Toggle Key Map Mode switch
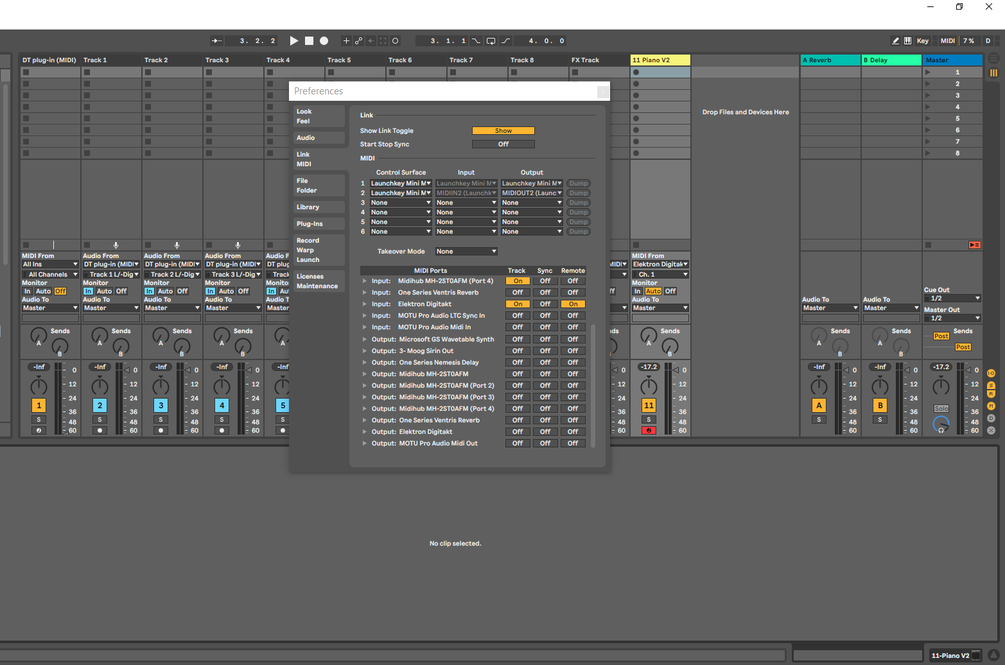The height and width of the screenshot is (665, 1005). (x=923, y=40)
